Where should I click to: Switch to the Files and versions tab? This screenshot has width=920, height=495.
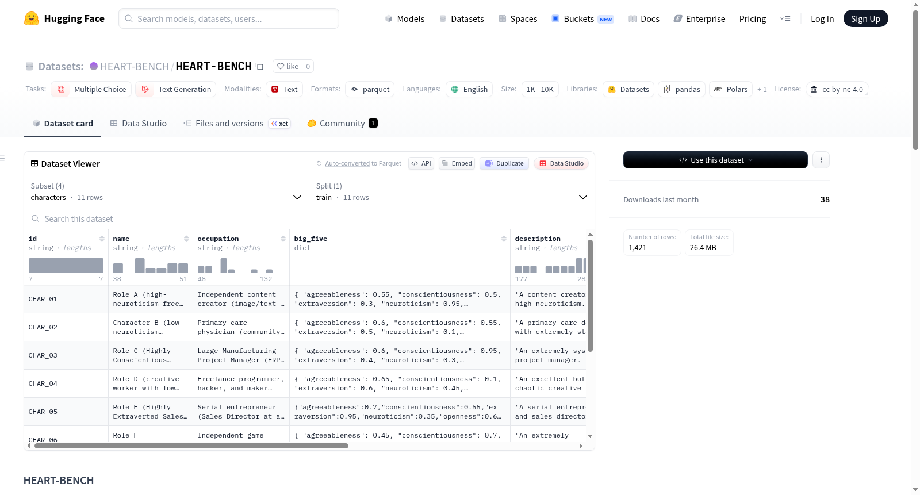click(x=236, y=124)
